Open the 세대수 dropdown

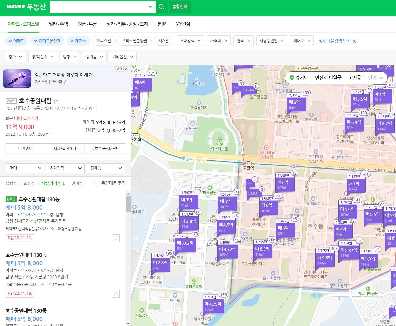coord(302,41)
